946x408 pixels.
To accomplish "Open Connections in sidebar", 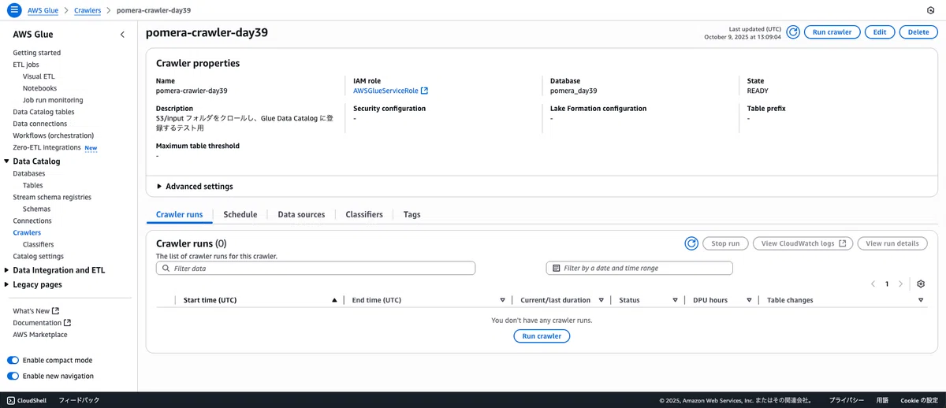I will (32, 221).
